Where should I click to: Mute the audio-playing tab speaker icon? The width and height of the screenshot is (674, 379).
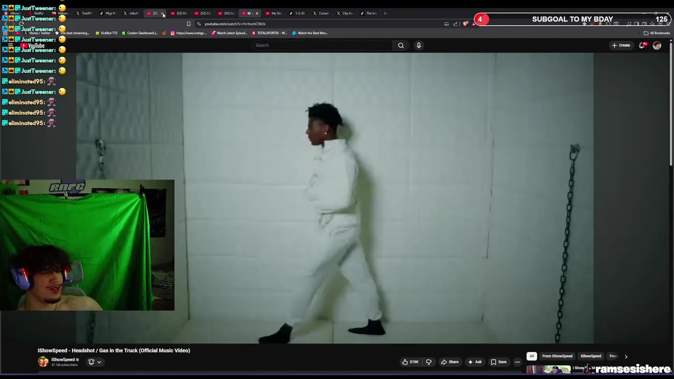(249, 13)
